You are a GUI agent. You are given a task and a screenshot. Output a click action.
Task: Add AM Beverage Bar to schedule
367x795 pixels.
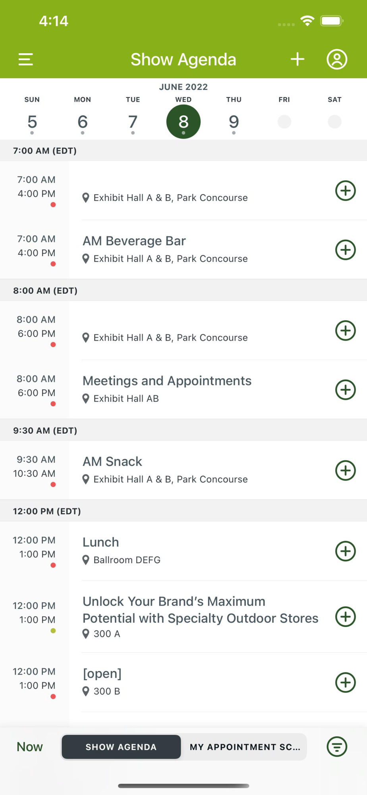pos(345,250)
